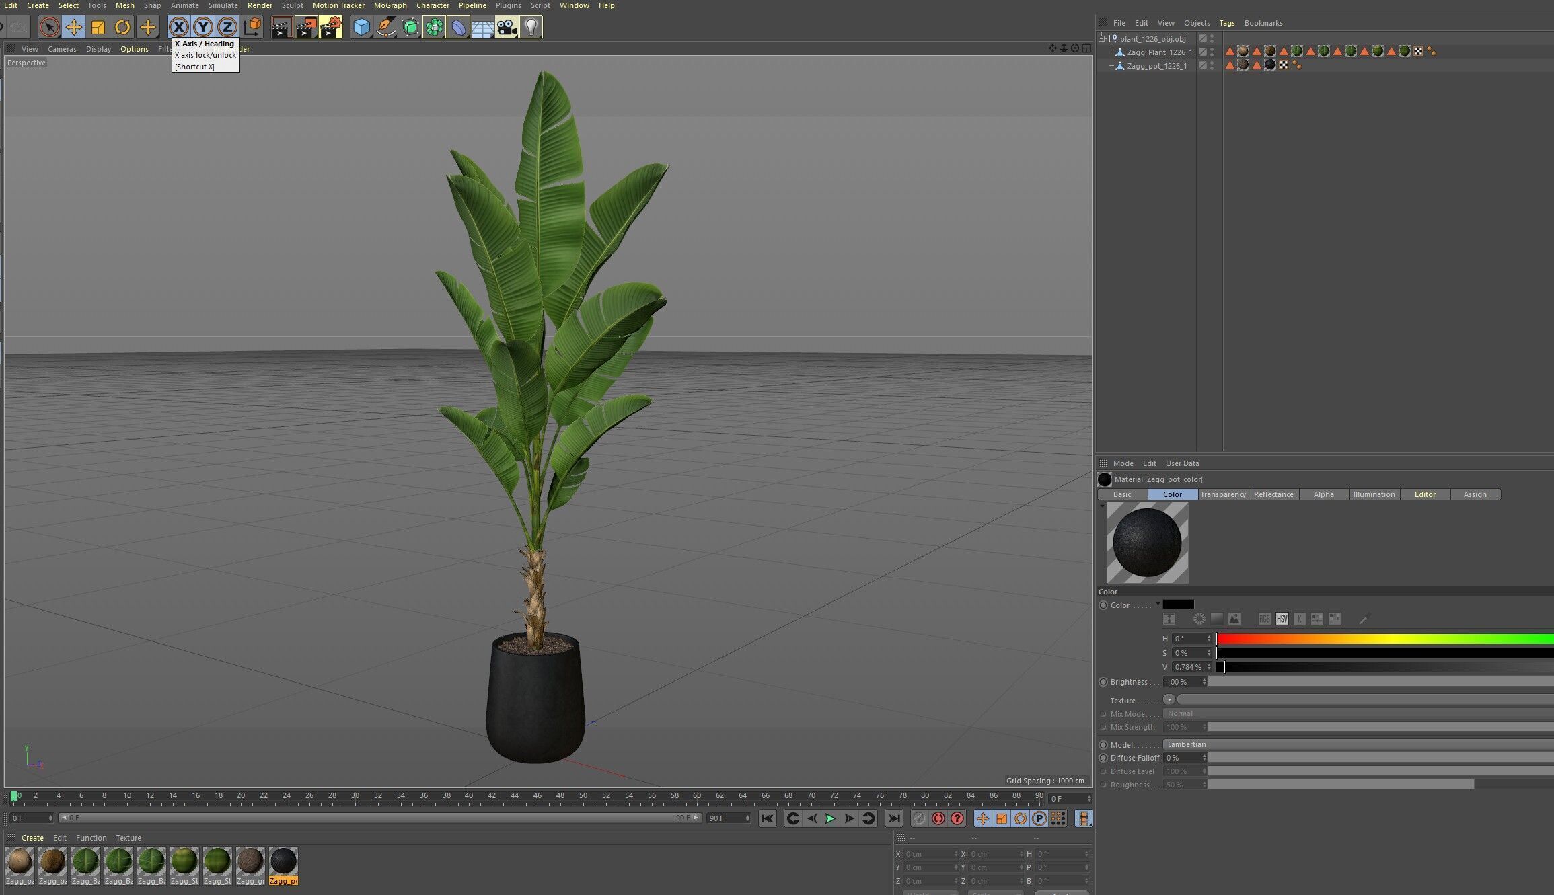Open the Floor environment icon
Screen dimensions: 1554x895
[x=482, y=28]
